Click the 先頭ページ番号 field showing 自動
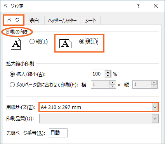The height and width of the screenshot is (144, 165). 58,133
